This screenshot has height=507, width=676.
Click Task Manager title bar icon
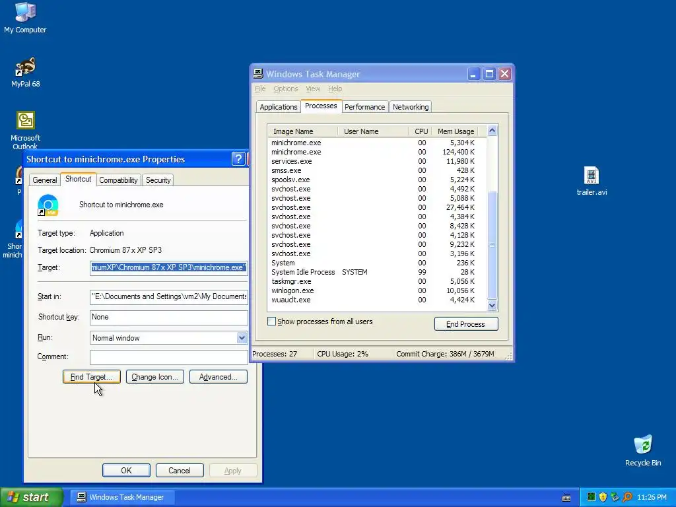[258, 73]
